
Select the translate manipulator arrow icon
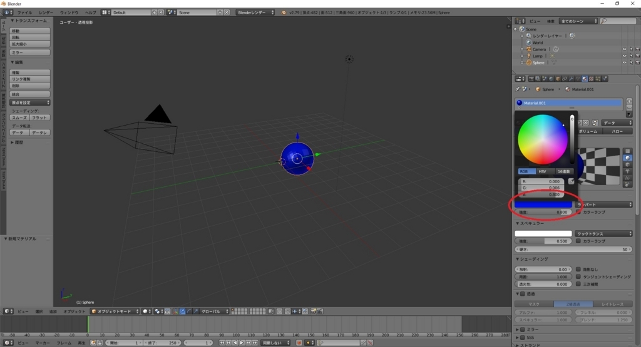[x=182, y=311]
